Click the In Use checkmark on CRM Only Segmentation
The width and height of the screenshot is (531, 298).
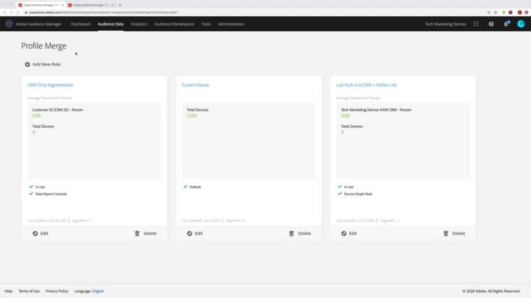pos(31,187)
